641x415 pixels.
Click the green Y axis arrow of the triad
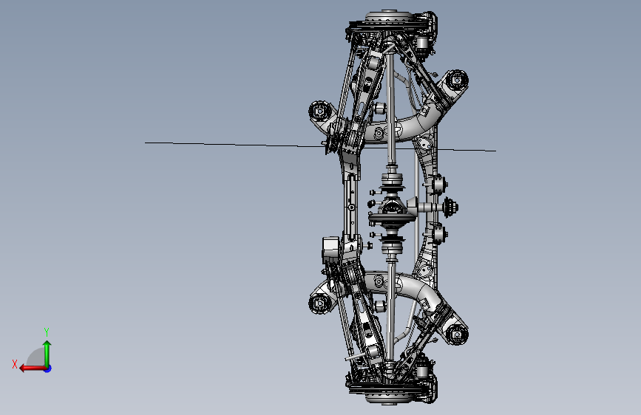pyautogui.click(x=47, y=354)
